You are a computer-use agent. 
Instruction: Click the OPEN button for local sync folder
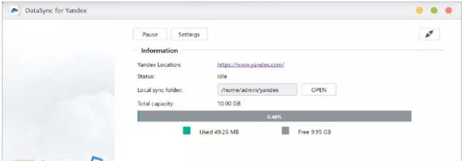click(319, 90)
